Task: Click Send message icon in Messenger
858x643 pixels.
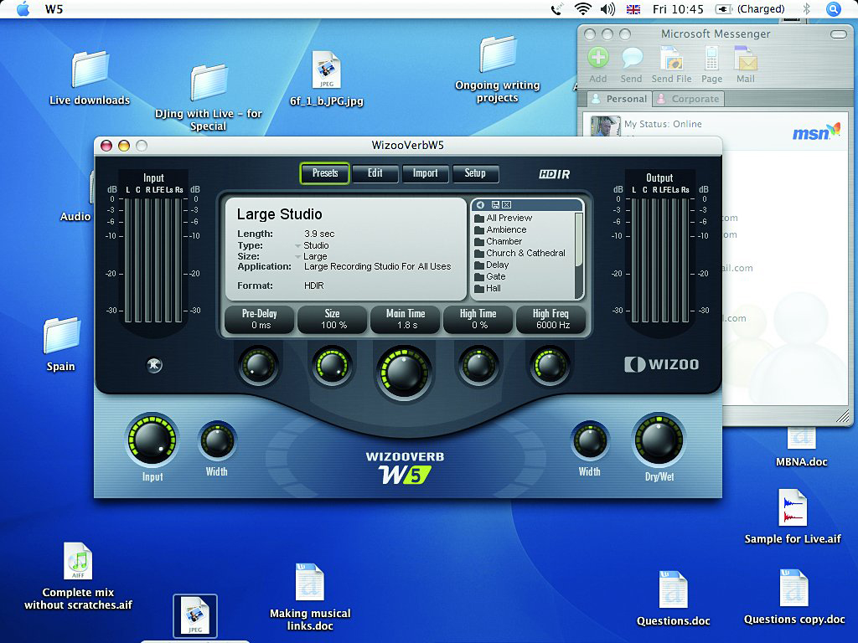Action: click(x=632, y=65)
